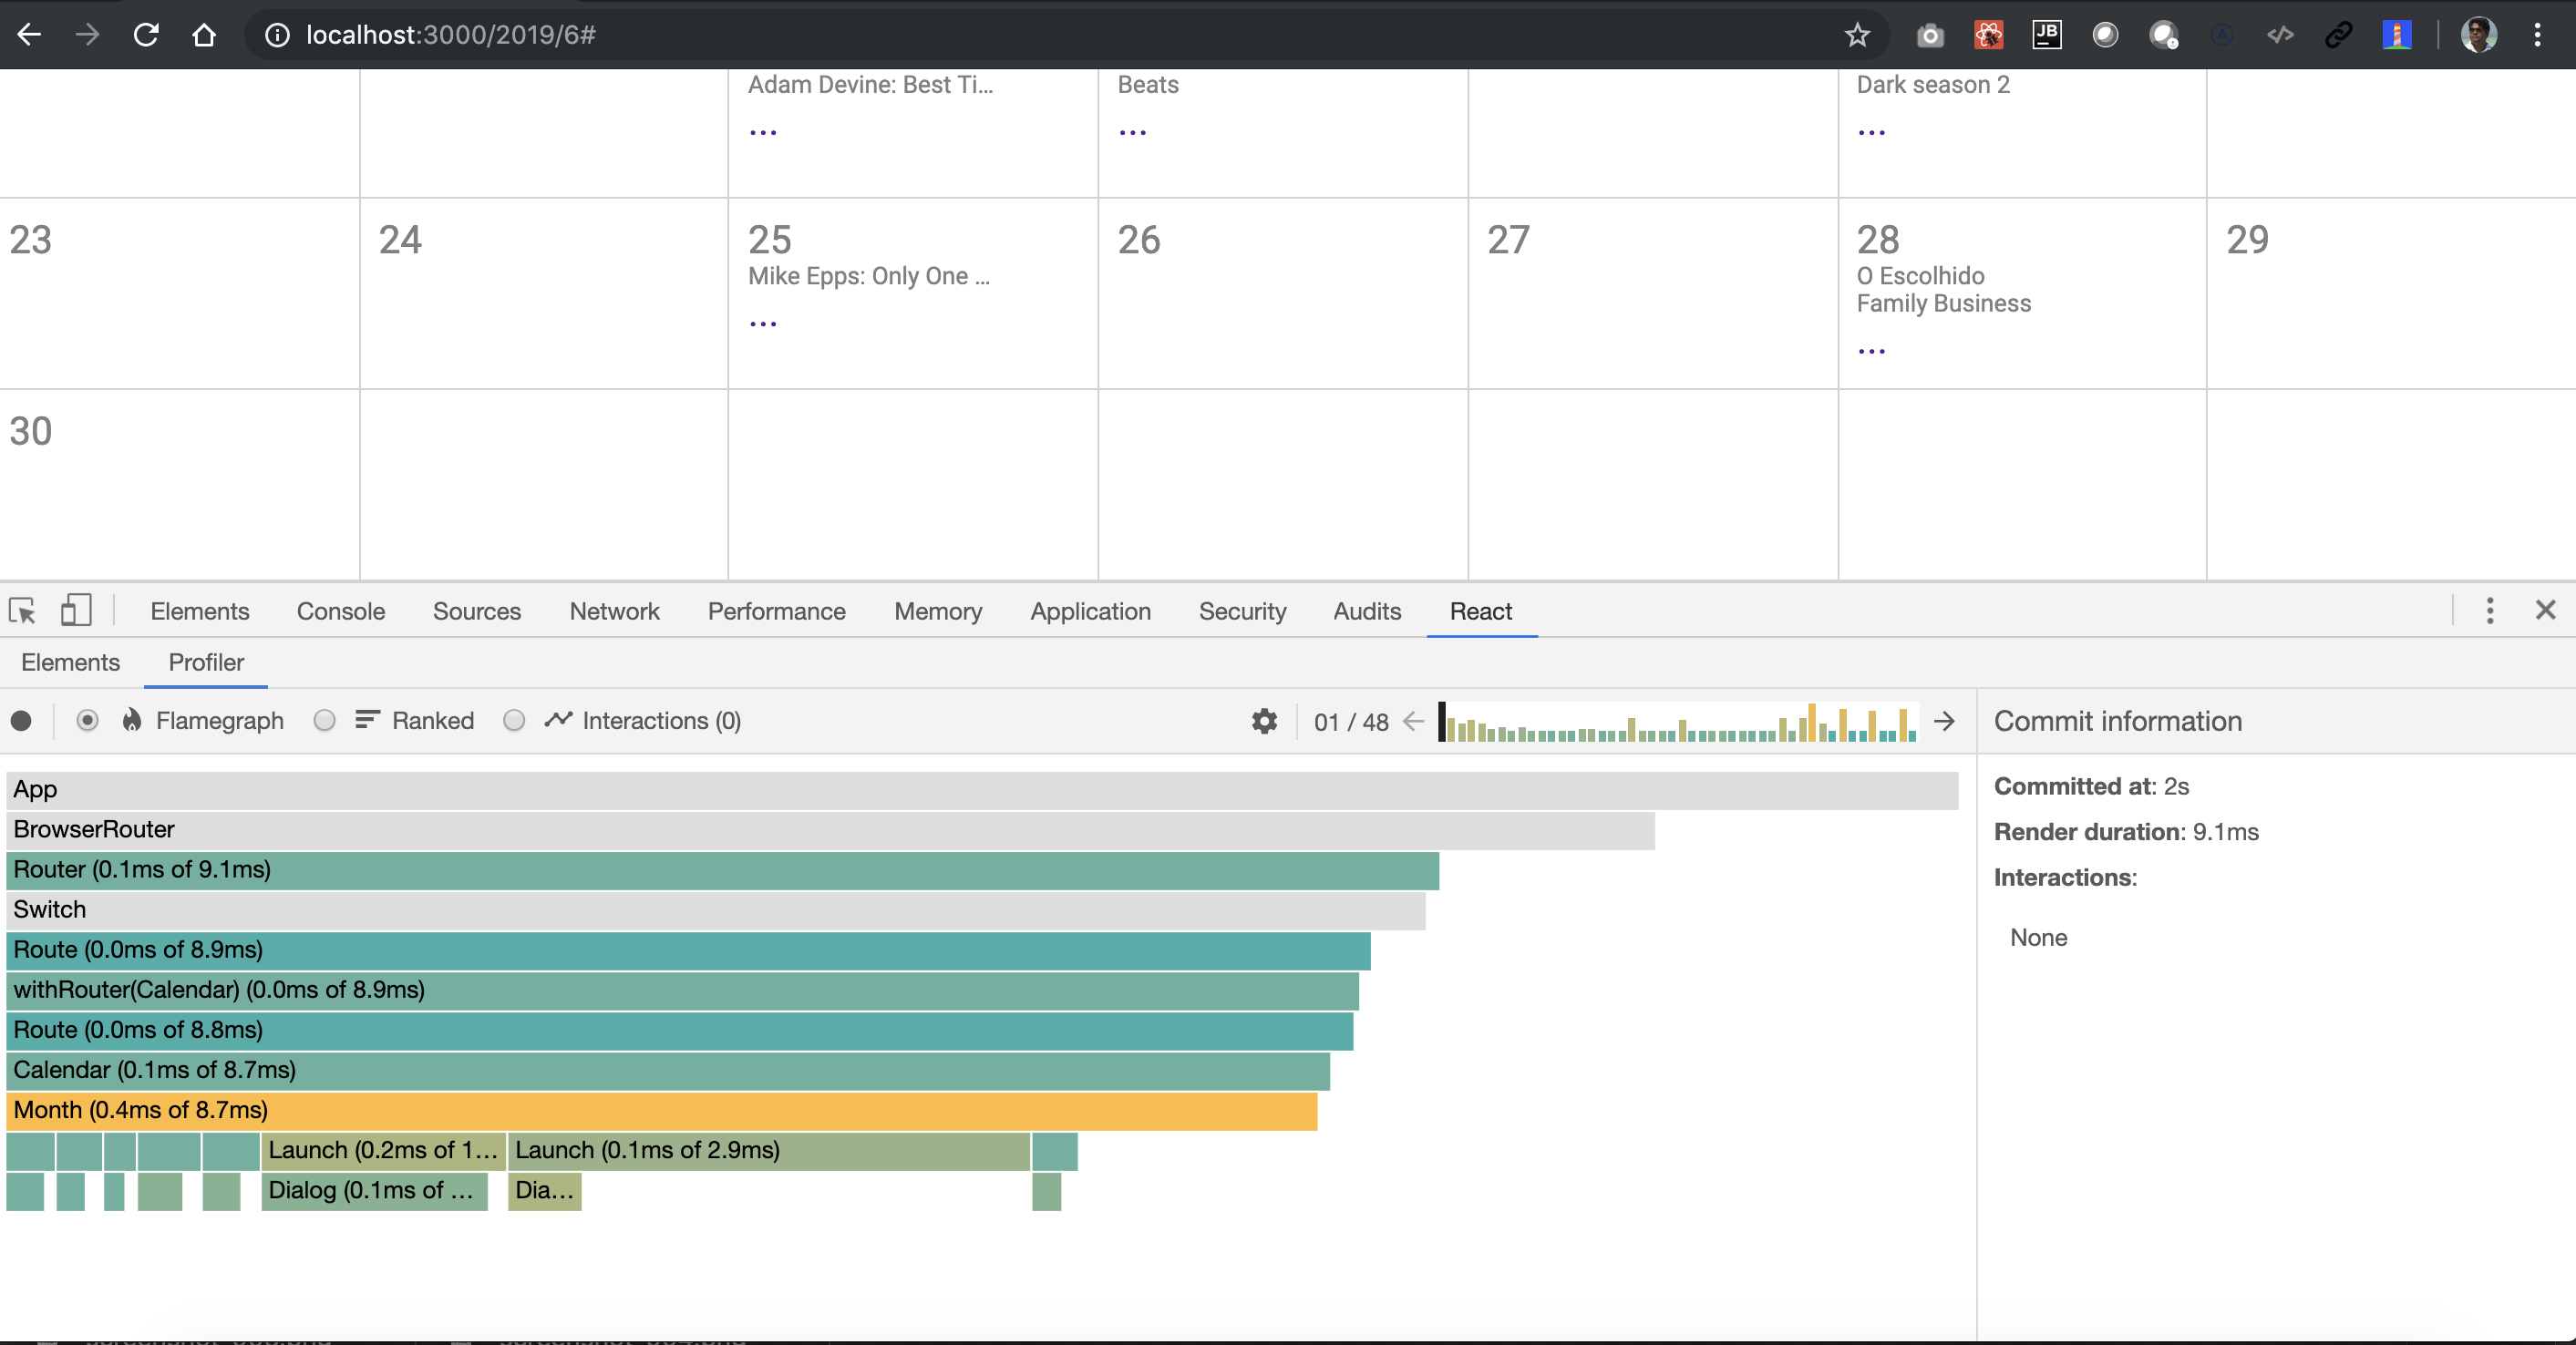
Task: Activate inspect element picker icon
Action: [22, 610]
